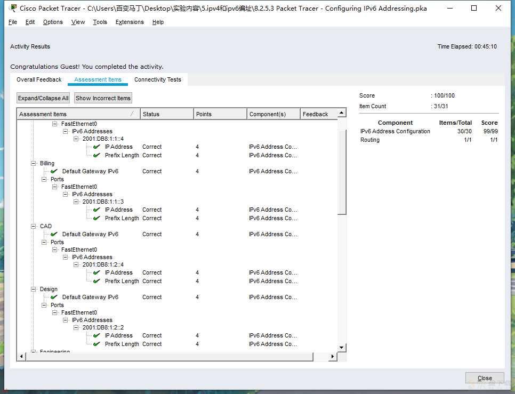Select the Default Gateway IPv6 row under Design
The image size is (515, 394).
point(178,297)
